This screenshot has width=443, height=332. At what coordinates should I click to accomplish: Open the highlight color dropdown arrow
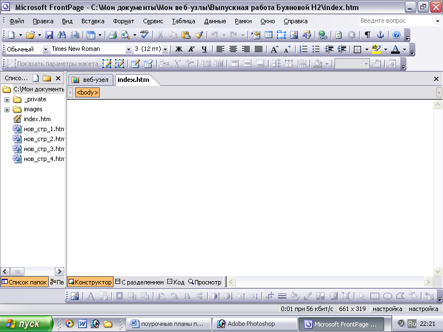click(385, 49)
